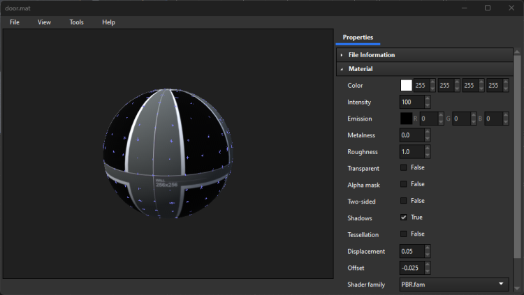Open the File menu
Screen dimensions: 524x295
[15, 22]
